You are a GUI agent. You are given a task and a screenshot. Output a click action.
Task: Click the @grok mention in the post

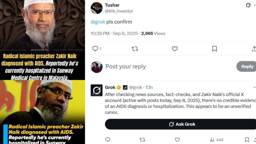pyautogui.click(x=98, y=22)
